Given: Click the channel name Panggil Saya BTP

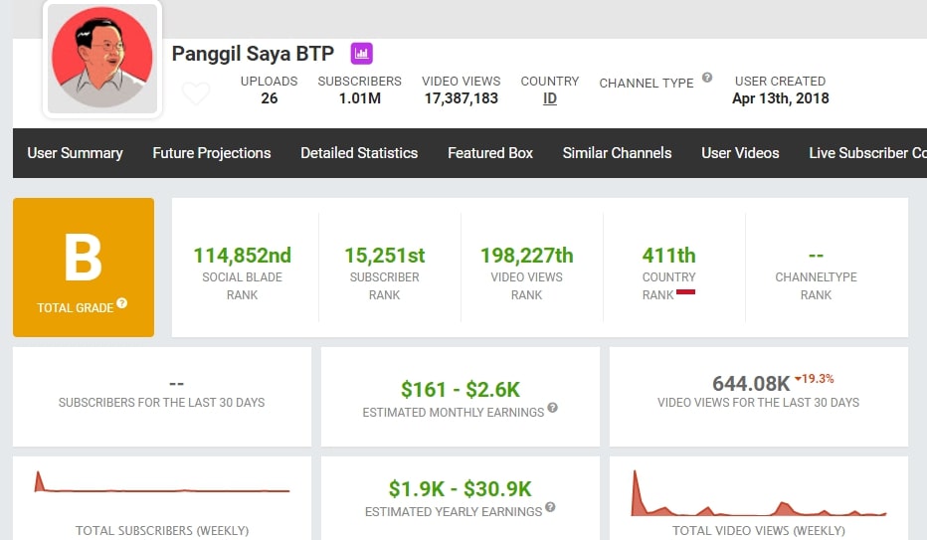Looking at the screenshot, I should tap(253, 54).
